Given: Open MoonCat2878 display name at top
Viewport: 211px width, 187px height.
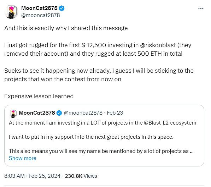Looking at the screenshot, I should click(x=39, y=8).
